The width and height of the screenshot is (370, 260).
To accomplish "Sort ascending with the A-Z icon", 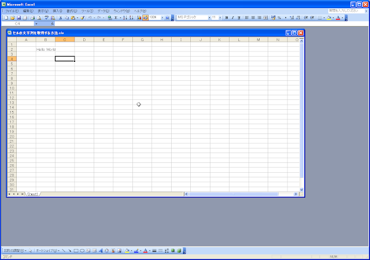I will pos(125,18).
